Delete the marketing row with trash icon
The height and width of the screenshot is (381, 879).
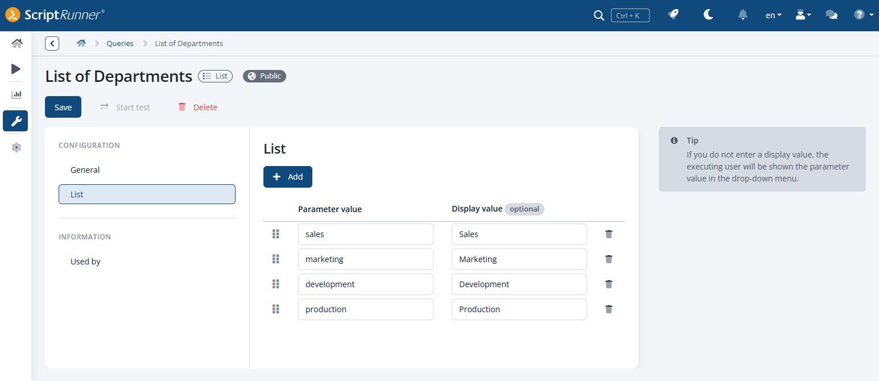[x=609, y=259]
